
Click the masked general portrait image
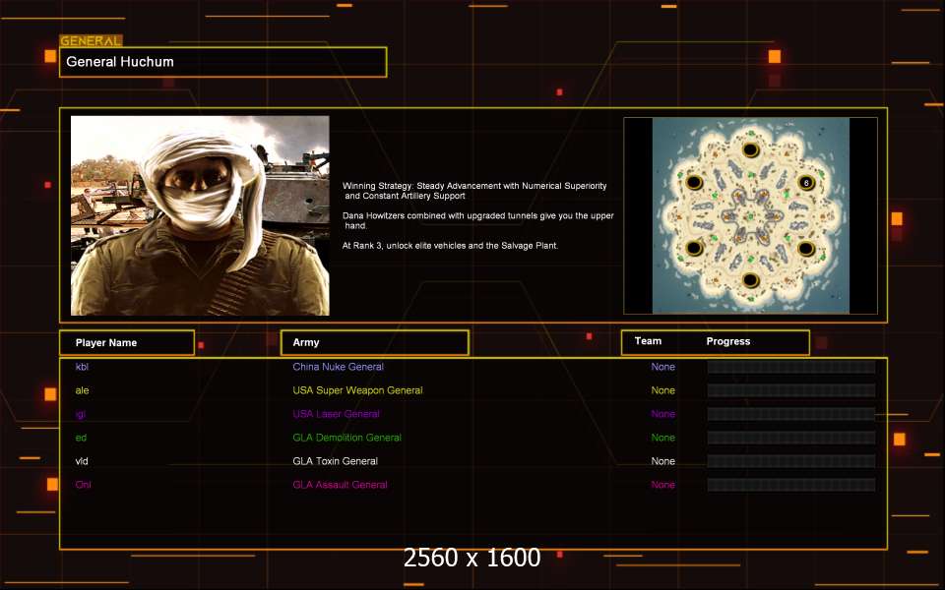pos(200,215)
